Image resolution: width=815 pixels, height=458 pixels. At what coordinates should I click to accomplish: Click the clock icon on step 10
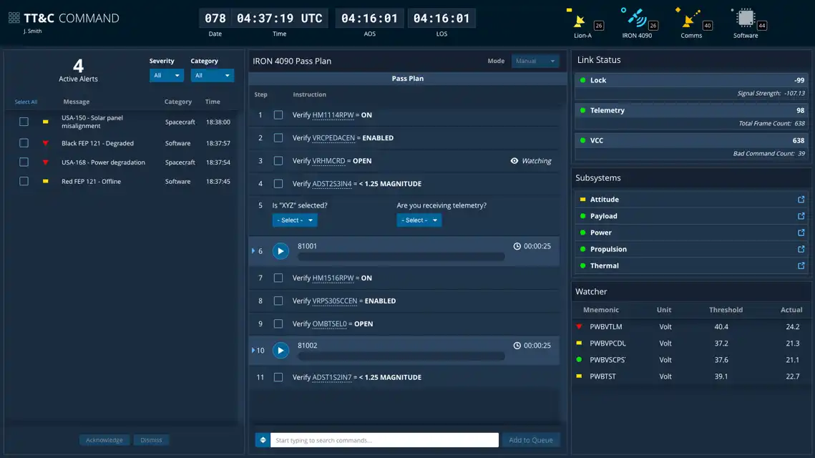(517, 345)
